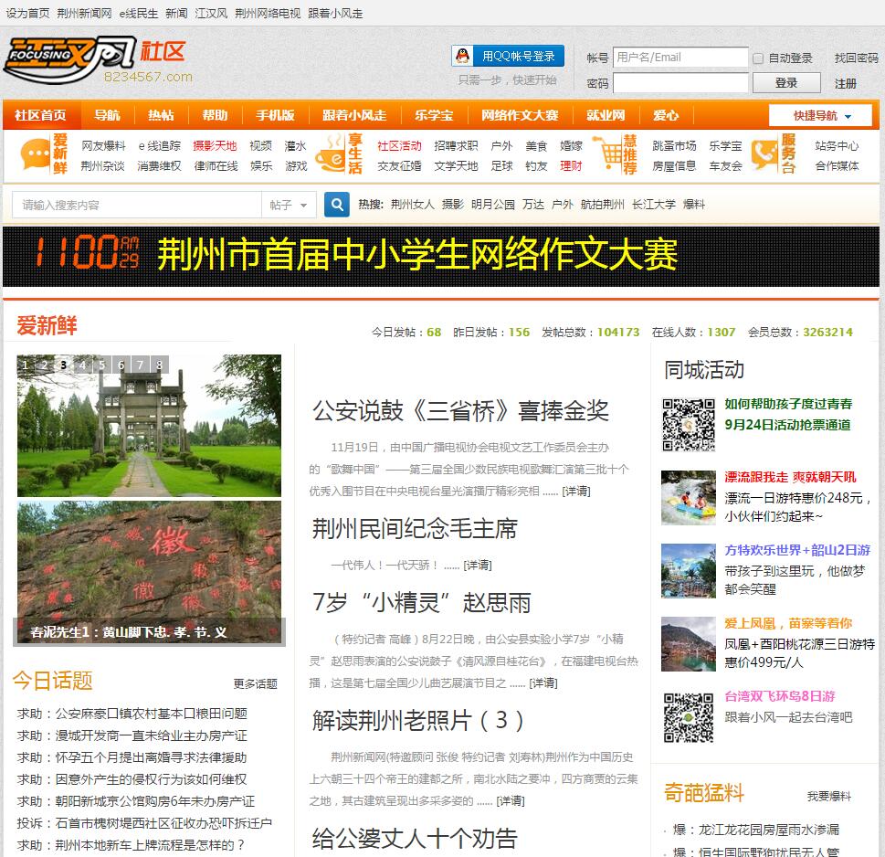Click the 慧推荐 shopping cart icon
Screen dimensions: 885x857
[607, 153]
